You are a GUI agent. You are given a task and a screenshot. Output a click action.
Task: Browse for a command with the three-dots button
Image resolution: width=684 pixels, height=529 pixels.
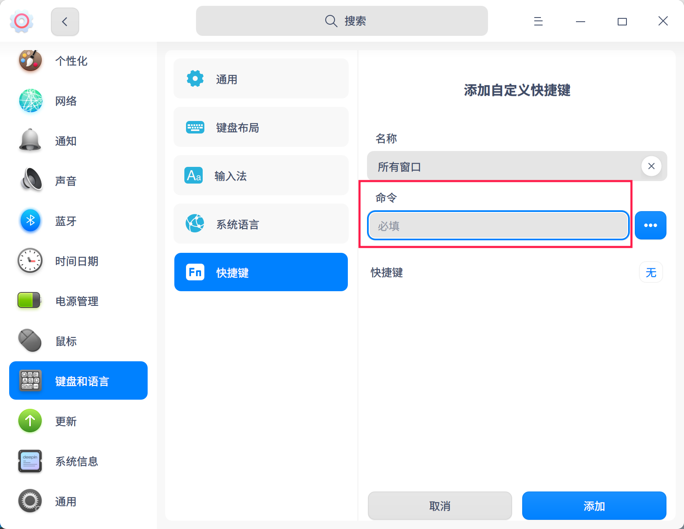click(650, 226)
